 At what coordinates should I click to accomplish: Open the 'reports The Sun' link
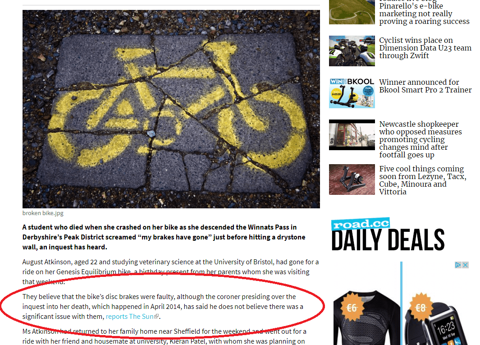pos(130,317)
